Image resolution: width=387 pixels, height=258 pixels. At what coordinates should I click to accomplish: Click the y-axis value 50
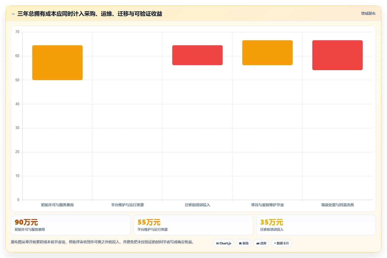coord(17,80)
